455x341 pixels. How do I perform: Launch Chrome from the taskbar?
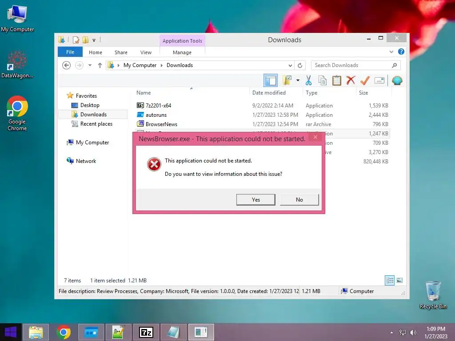[x=64, y=332]
